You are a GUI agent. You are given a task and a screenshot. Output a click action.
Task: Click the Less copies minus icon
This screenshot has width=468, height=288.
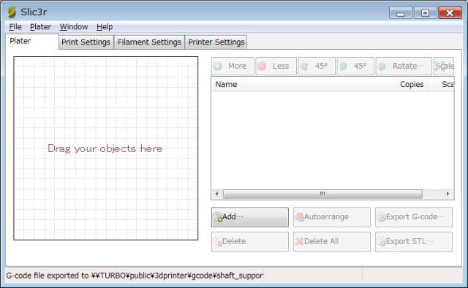click(x=262, y=66)
